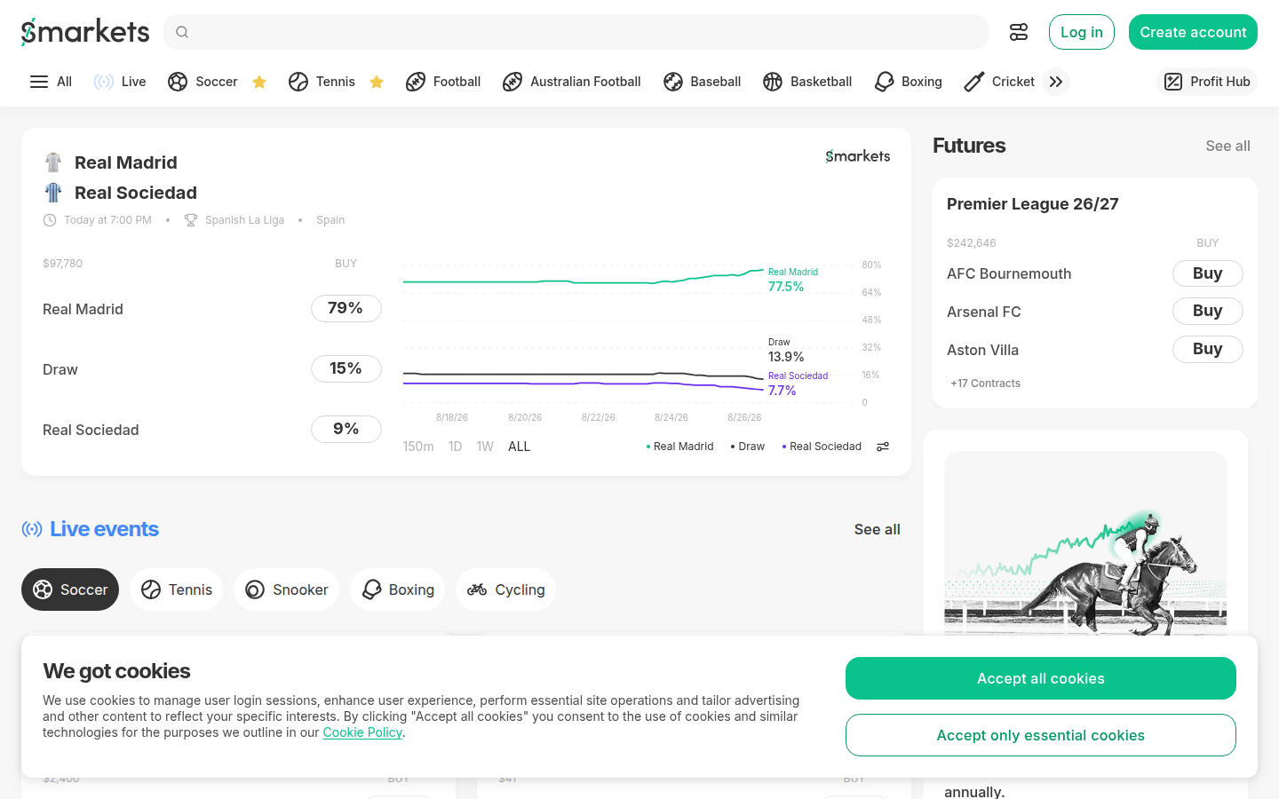
Task: Open the Football navigation label
Action: [x=457, y=82]
